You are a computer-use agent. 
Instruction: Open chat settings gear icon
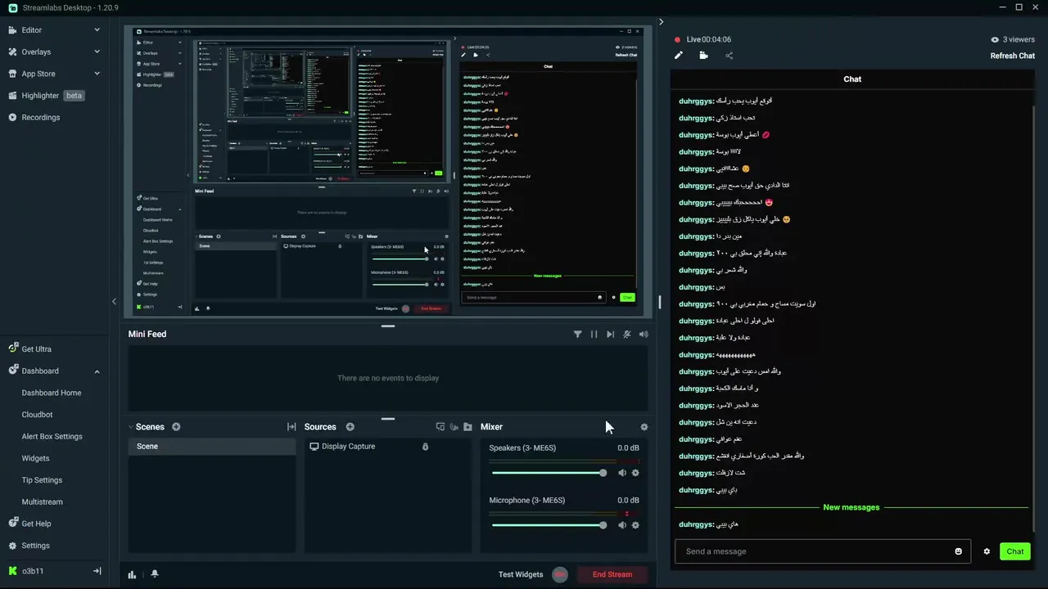987,551
